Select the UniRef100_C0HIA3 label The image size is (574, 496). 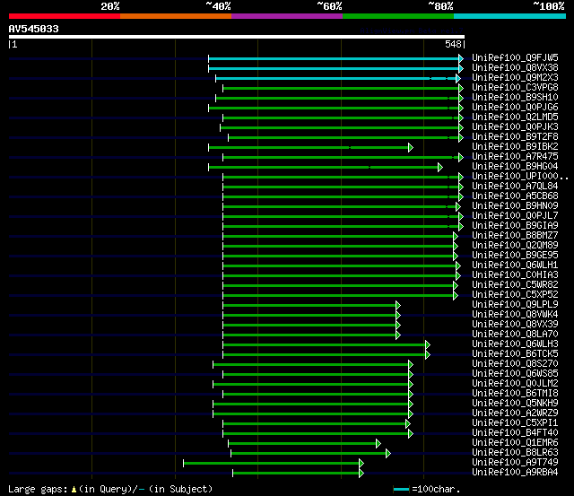[x=515, y=274]
